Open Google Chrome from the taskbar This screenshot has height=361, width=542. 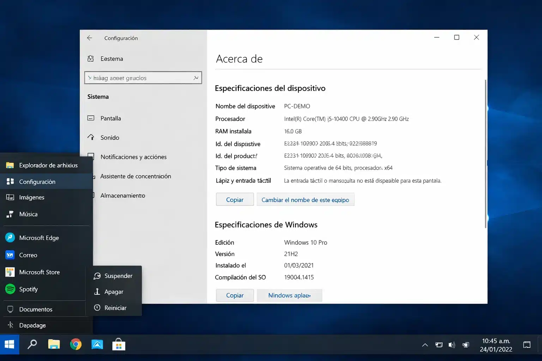(x=76, y=344)
